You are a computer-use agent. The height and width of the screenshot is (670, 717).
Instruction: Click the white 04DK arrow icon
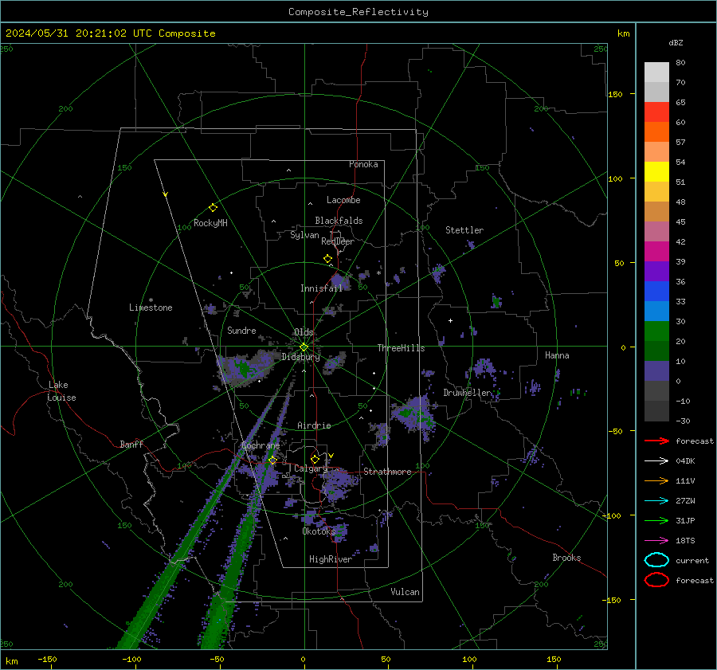point(656,461)
